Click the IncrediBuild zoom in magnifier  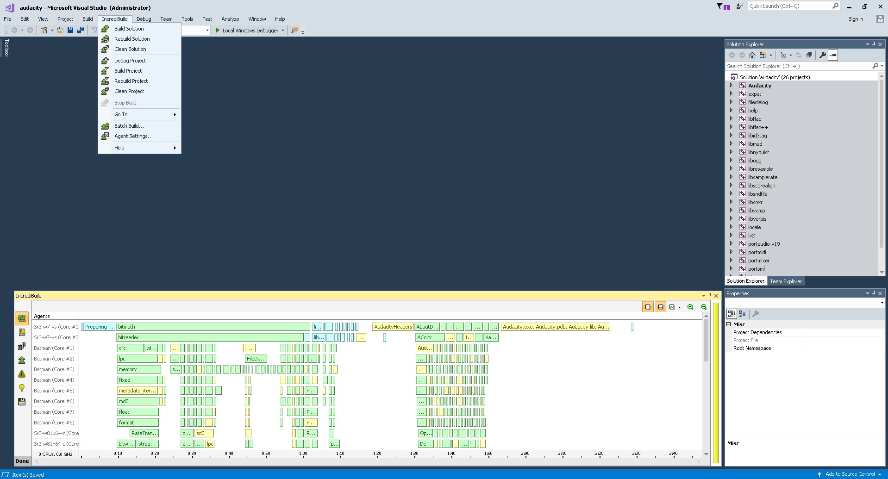pos(690,307)
